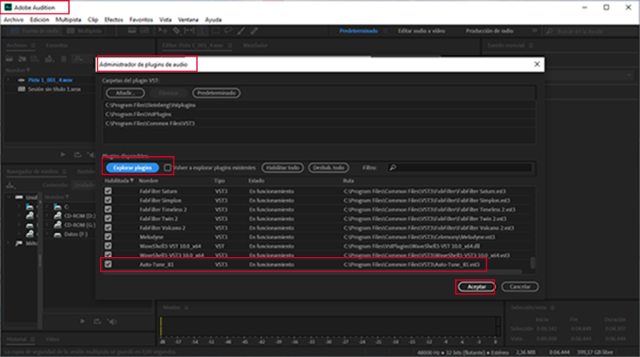Uncheck Melodyne plugin checkbox

[108, 237]
